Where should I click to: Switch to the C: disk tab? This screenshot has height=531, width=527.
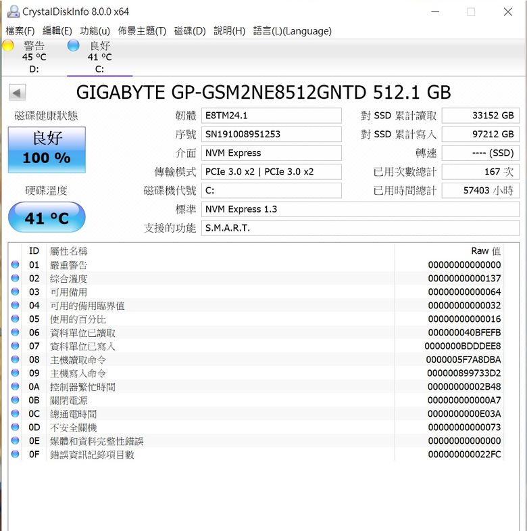pos(100,57)
